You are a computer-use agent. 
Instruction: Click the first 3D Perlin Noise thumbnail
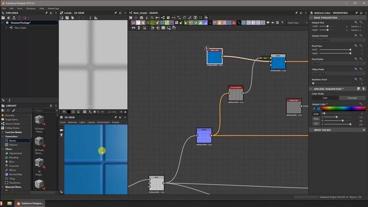(39, 120)
